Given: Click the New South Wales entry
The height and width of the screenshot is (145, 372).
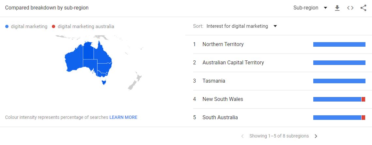Looking at the screenshot, I should coord(279,99).
